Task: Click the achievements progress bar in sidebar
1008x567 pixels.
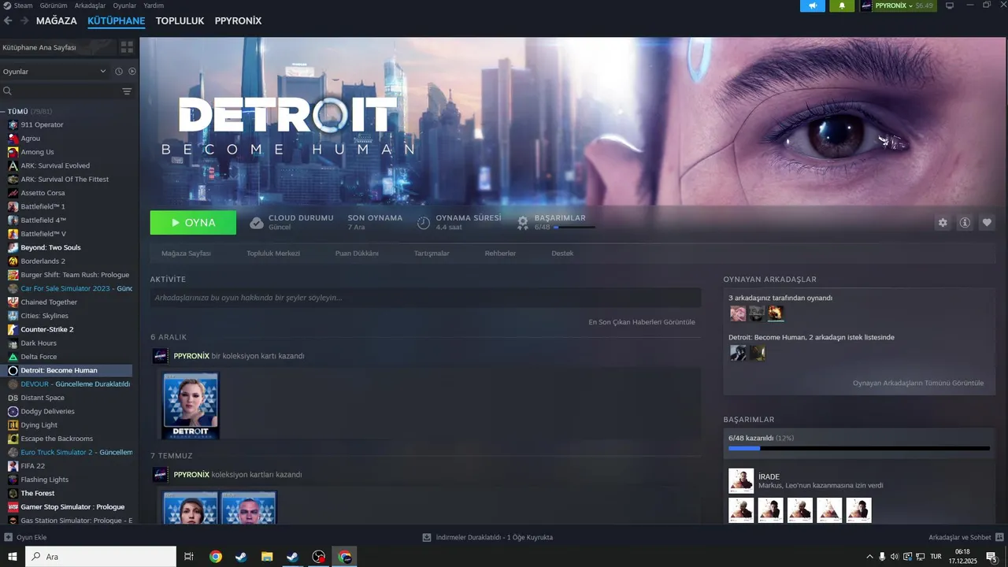Action: (859, 448)
